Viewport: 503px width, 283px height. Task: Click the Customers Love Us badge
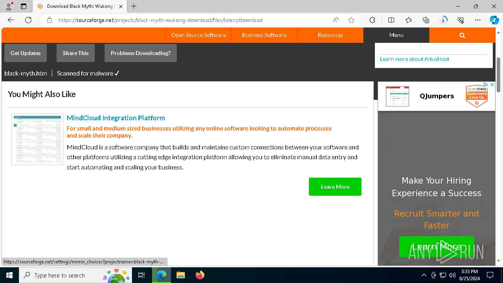point(476,96)
